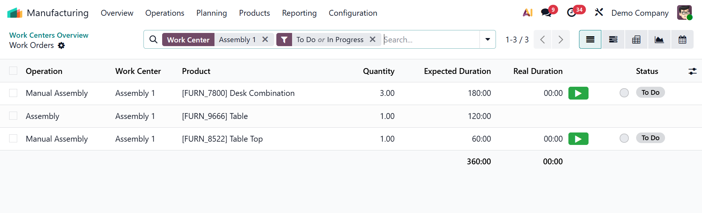Open the activities clock icon

coord(571,13)
